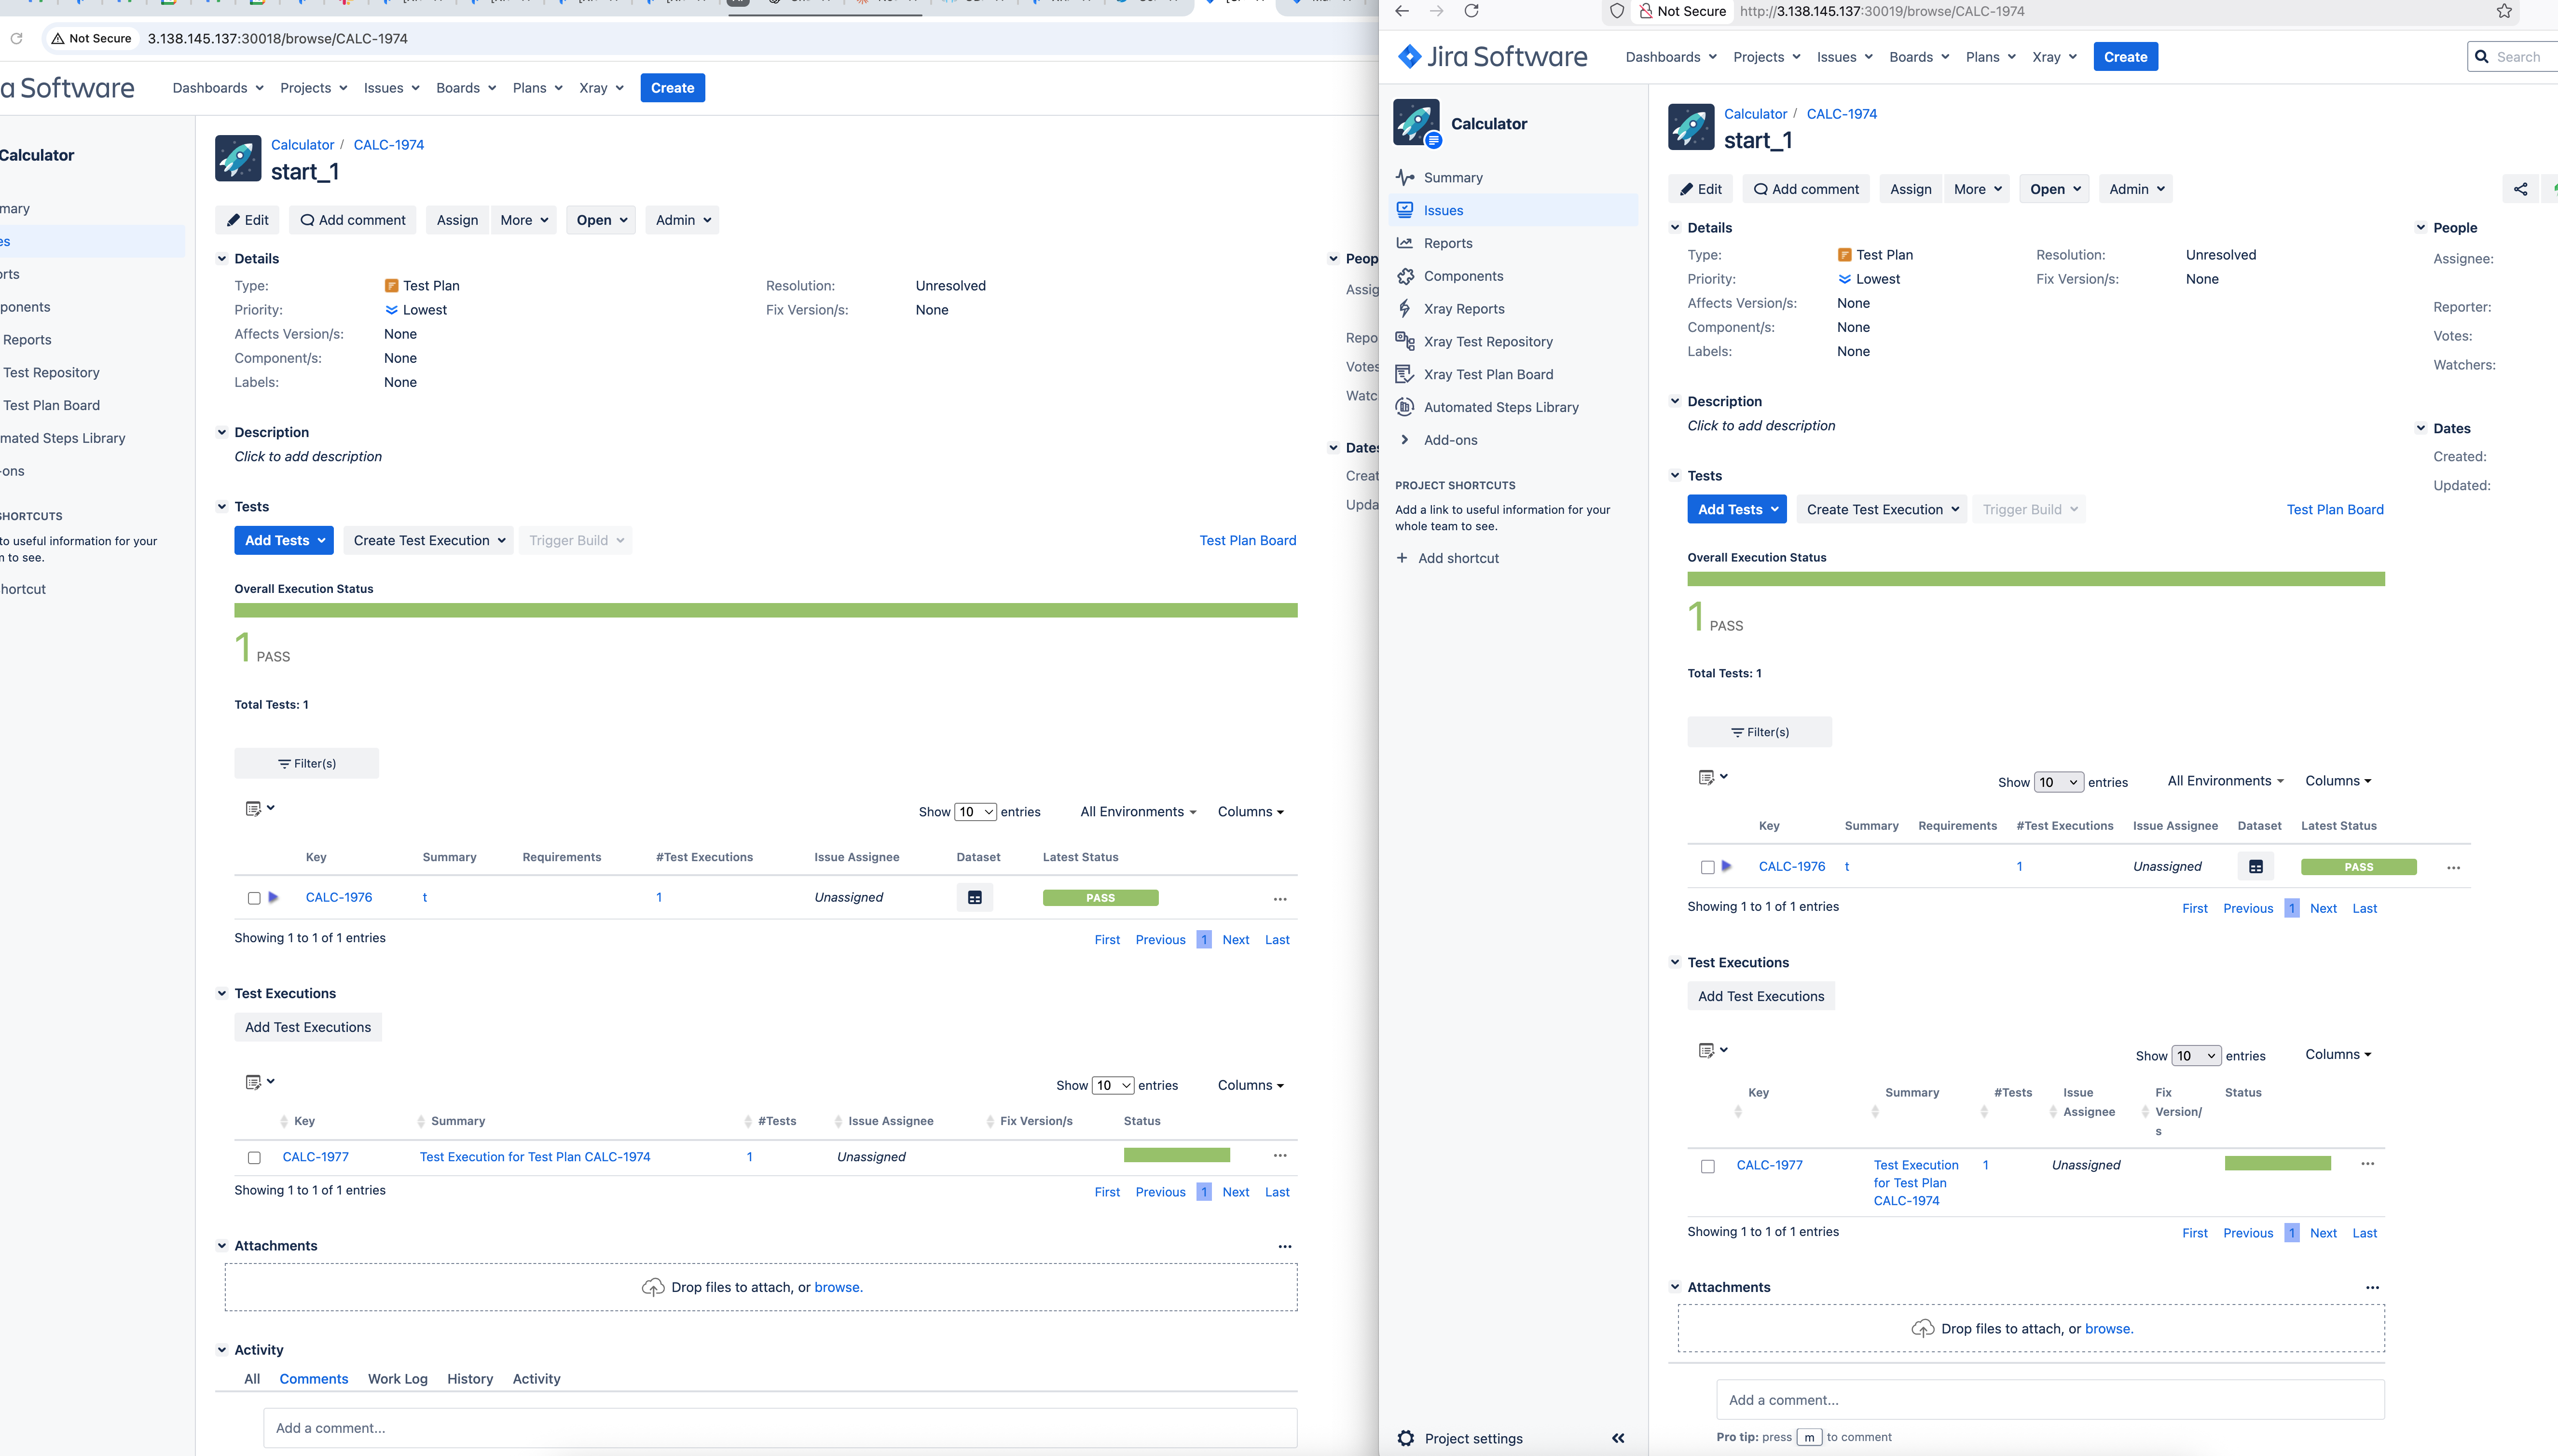The height and width of the screenshot is (1456, 2558).
Task: Click the Xray Test Repository sidebar icon
Action: tap(1405, 341)
